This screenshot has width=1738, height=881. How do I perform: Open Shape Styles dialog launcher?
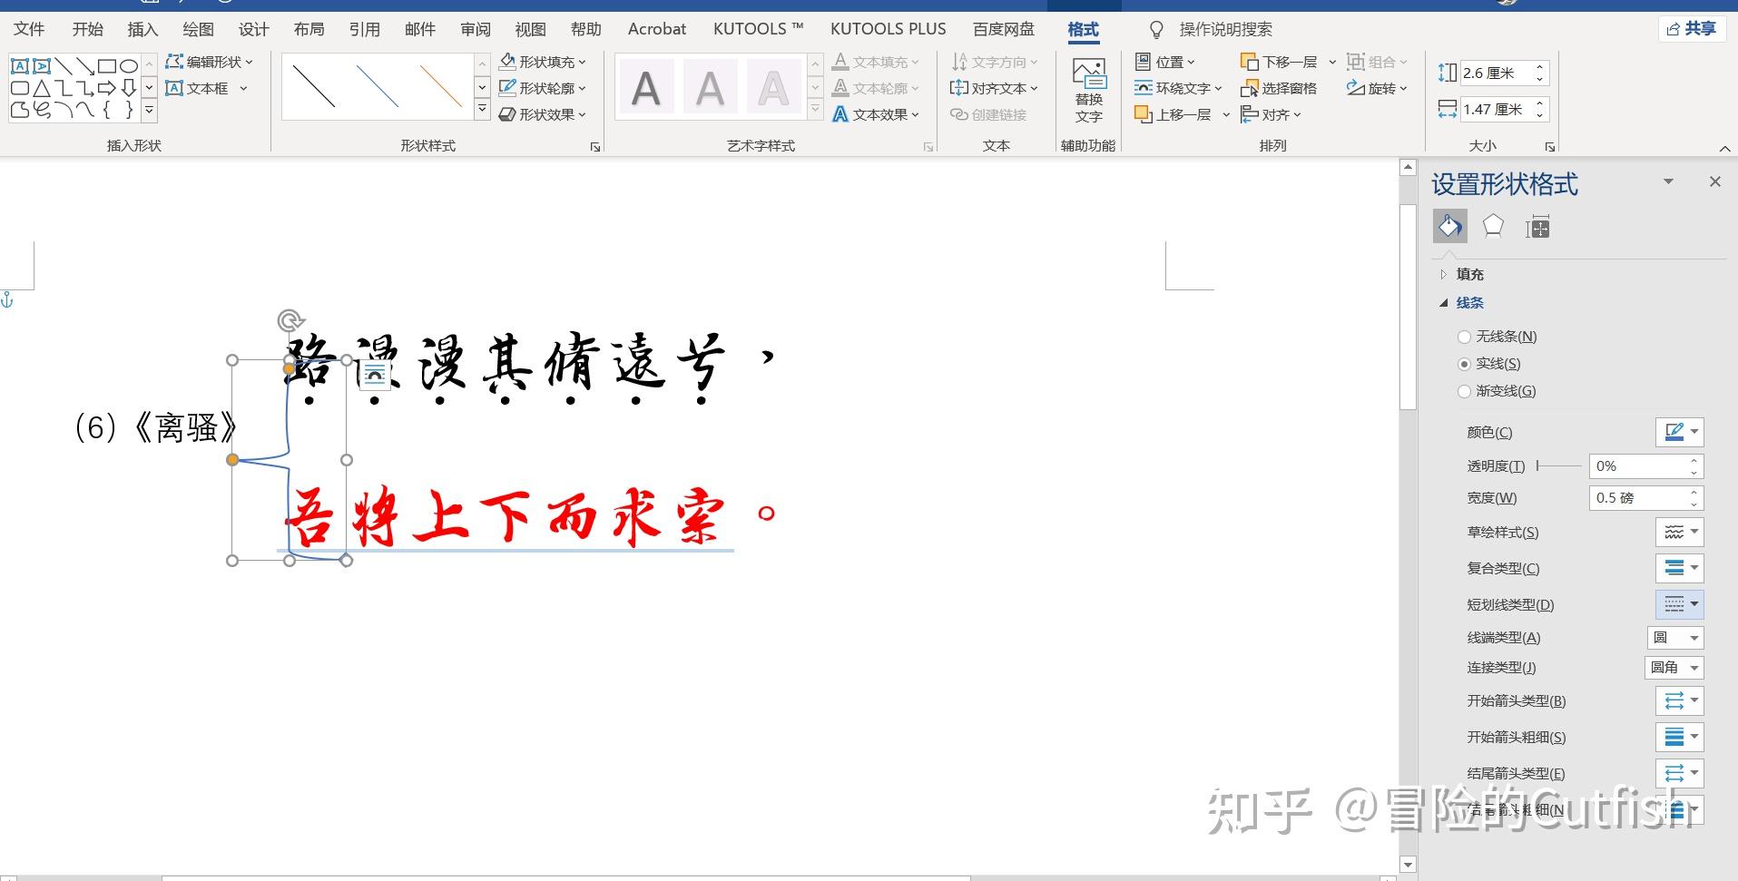[595, 147]
